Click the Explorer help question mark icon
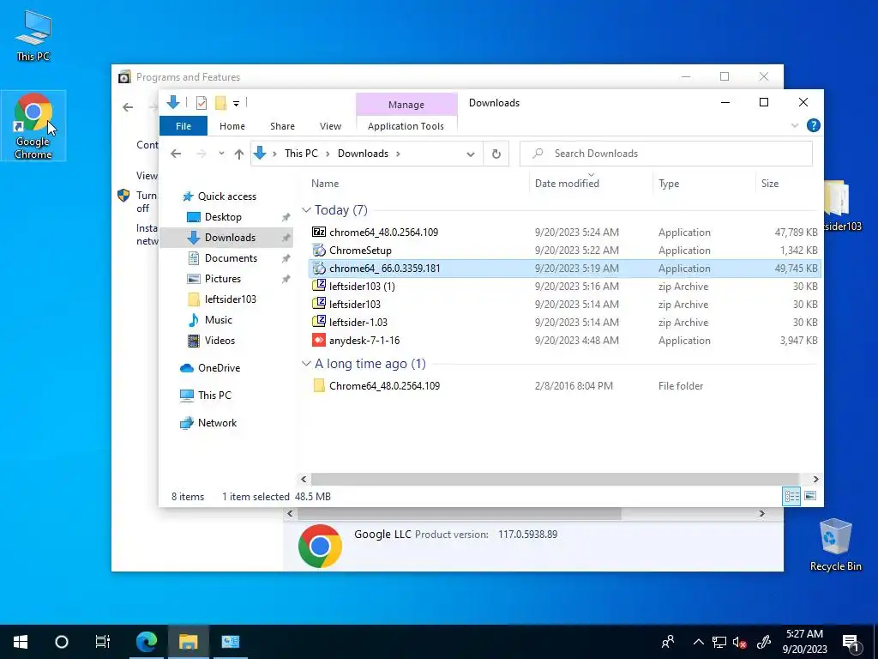The width and height of the screenshot is (878, 659). 813,125
